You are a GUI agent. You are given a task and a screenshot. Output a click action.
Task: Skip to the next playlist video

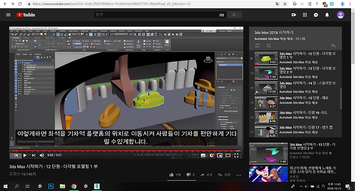click(x=34, y=155)
